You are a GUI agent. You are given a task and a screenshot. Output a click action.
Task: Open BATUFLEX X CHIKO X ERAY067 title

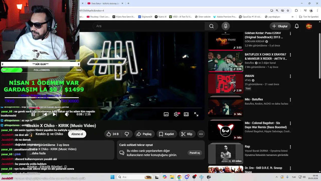(266, 57)
